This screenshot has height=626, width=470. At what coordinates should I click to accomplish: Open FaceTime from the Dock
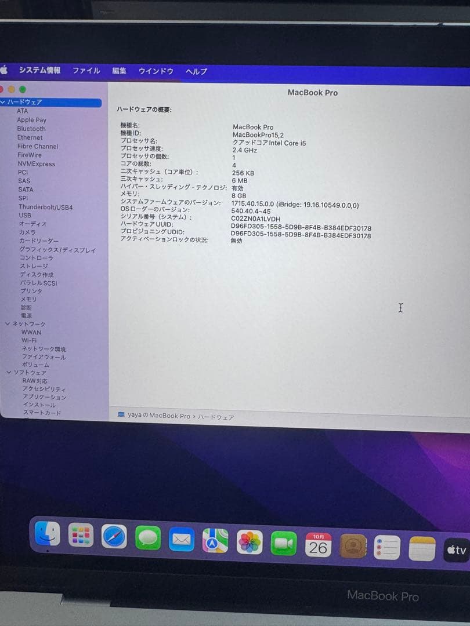284,544
